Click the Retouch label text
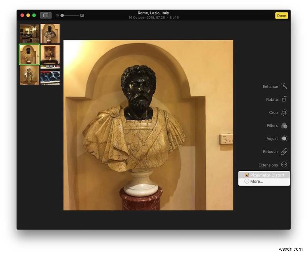307x253 pixels. pos(271,151)
